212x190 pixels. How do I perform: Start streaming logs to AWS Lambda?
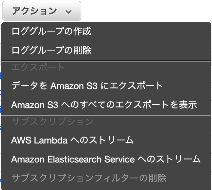point(72,140)
